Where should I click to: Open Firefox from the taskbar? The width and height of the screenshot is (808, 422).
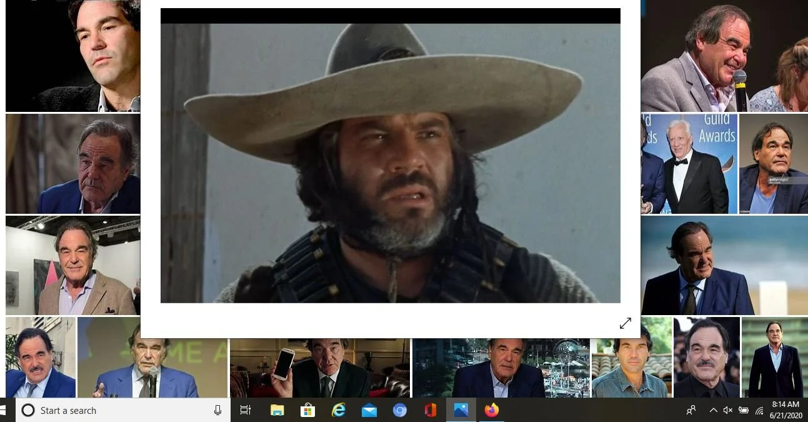492,410
